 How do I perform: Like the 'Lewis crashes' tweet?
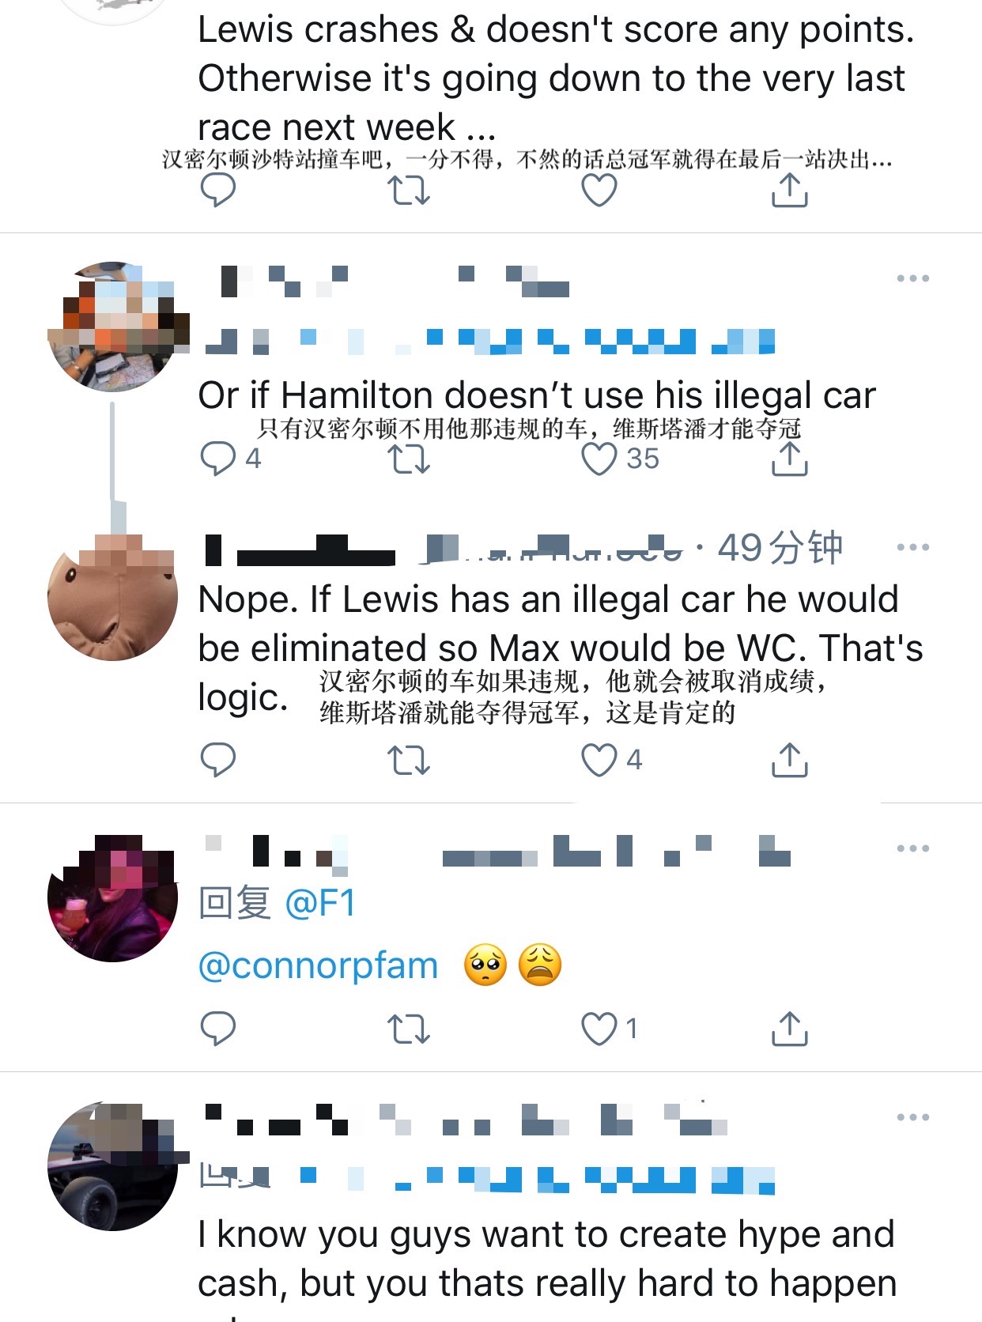click(599, 191)
